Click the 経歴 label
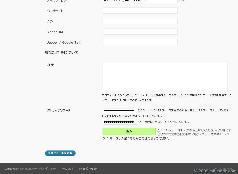The width and height of the screenshot is (238, 174). click(51, 65)
